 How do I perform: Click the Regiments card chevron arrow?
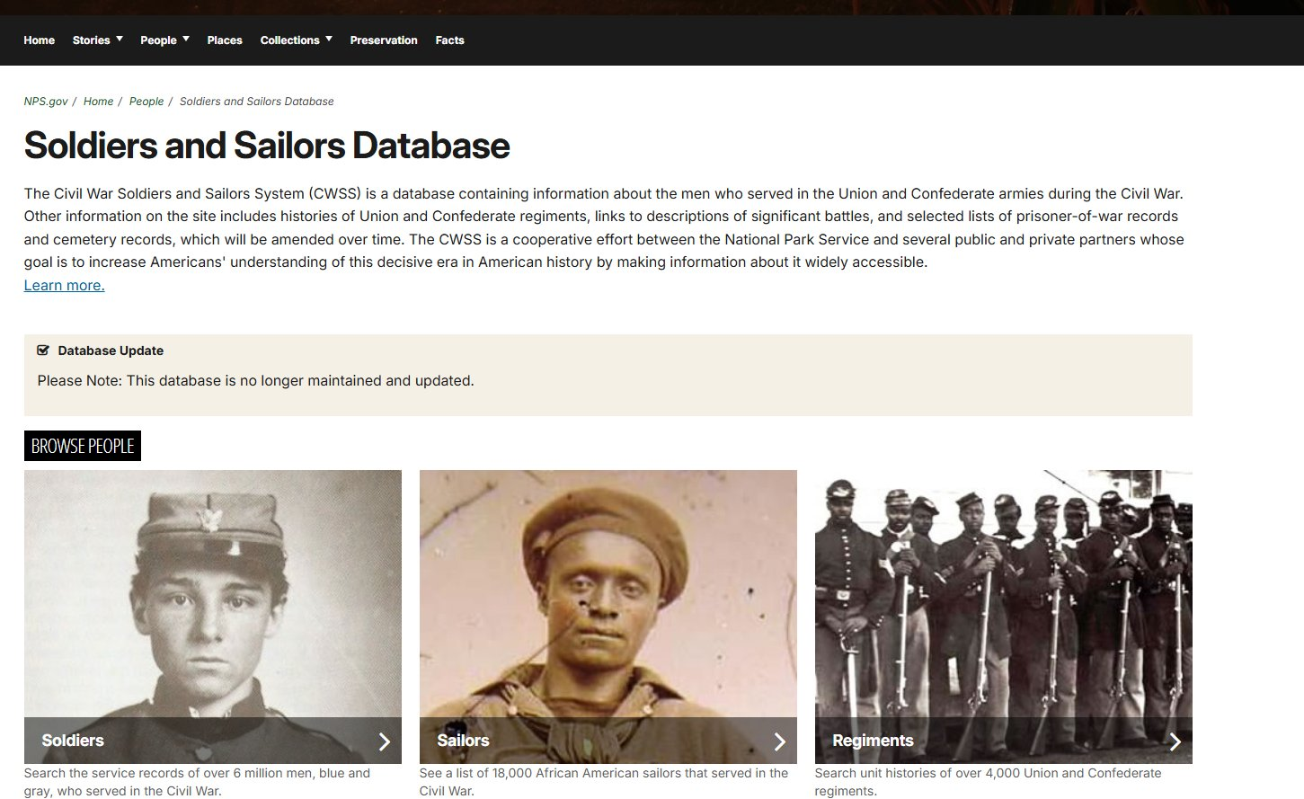(x=1175, y=741)
